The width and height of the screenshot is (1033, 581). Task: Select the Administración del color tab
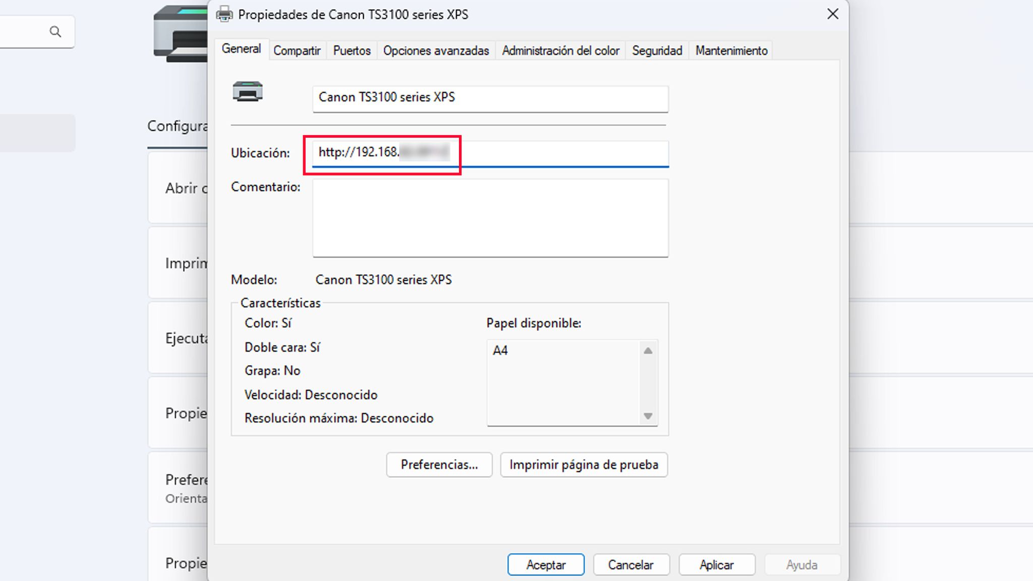[560, 51]
